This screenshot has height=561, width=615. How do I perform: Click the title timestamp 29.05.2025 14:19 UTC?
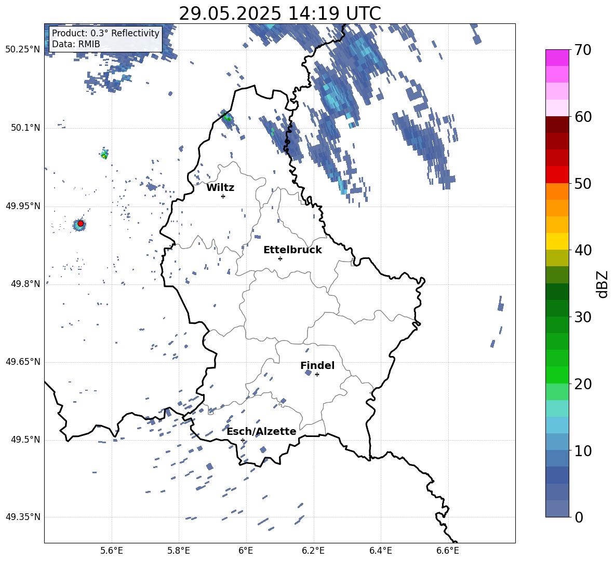pyautogui.click(x=280, y=13)
